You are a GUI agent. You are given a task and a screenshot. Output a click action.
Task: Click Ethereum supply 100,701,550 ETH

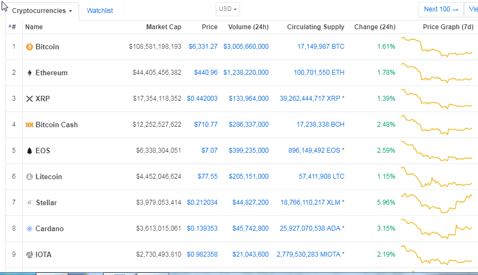pyautogui.click(x=319, y=73)
